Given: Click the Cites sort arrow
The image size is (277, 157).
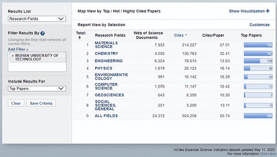Looking at the screenshot, I should pos(186,35).
